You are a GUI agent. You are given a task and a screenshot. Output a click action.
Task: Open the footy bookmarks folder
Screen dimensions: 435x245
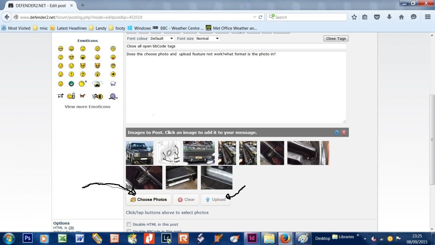tap(117, 28)
